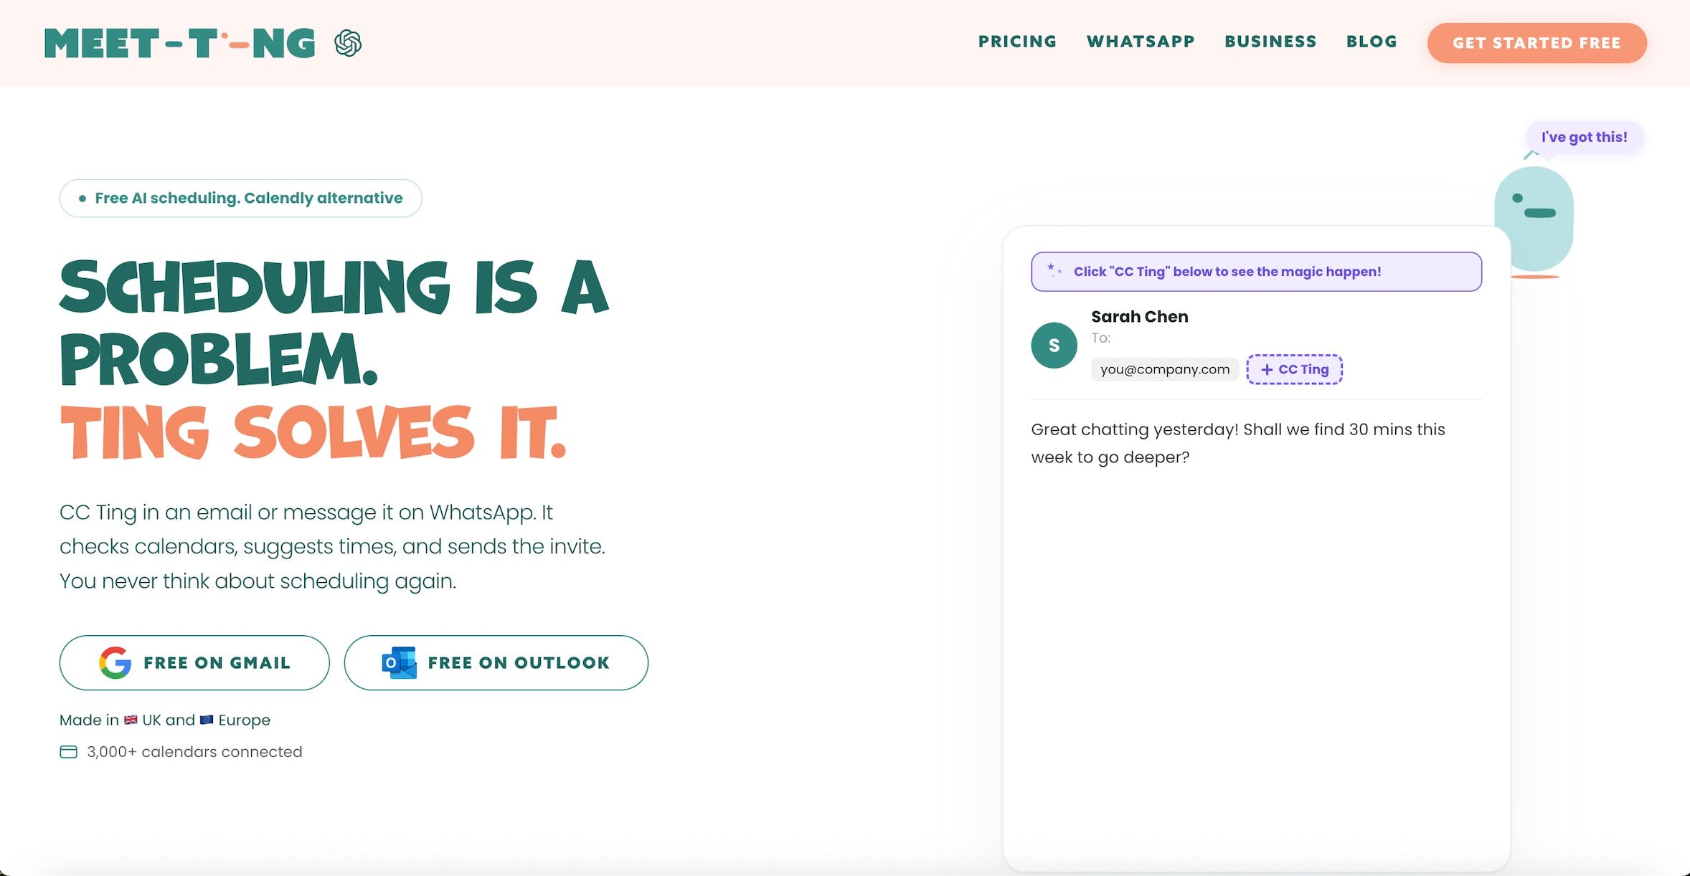Click Sarah Chen's S avatar
Viewport: 1690px width, 876px height.
[1054, 346]
